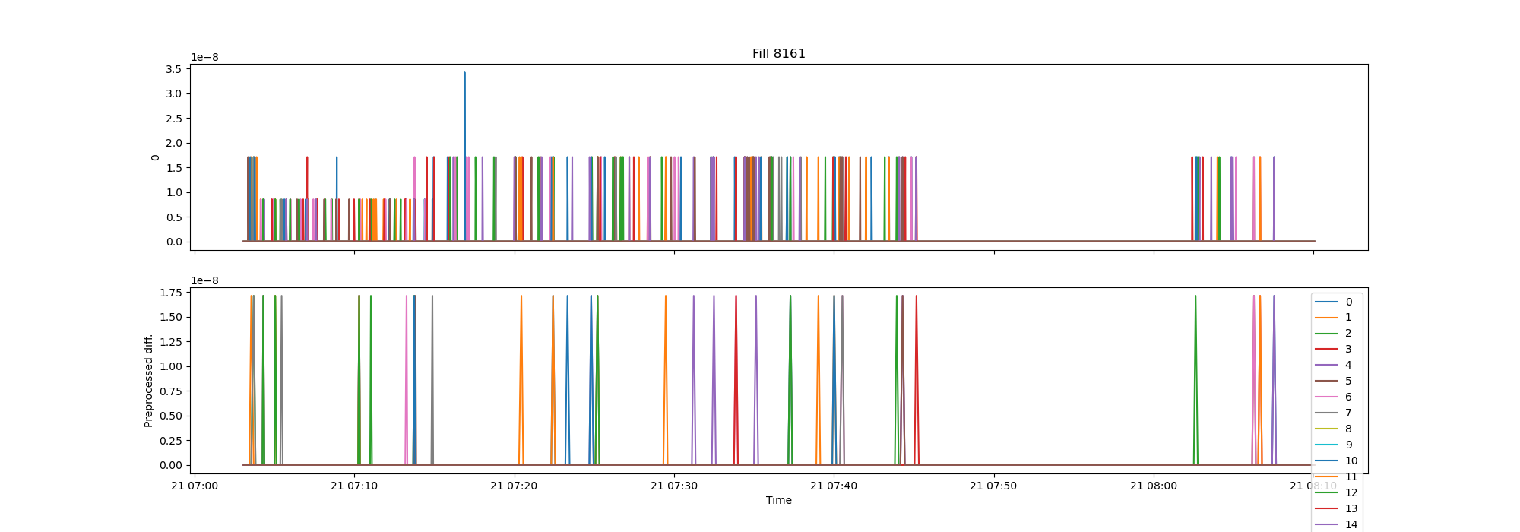Click the plot title "Fill 8161"

pyautogui.click(x=779, y=54)
